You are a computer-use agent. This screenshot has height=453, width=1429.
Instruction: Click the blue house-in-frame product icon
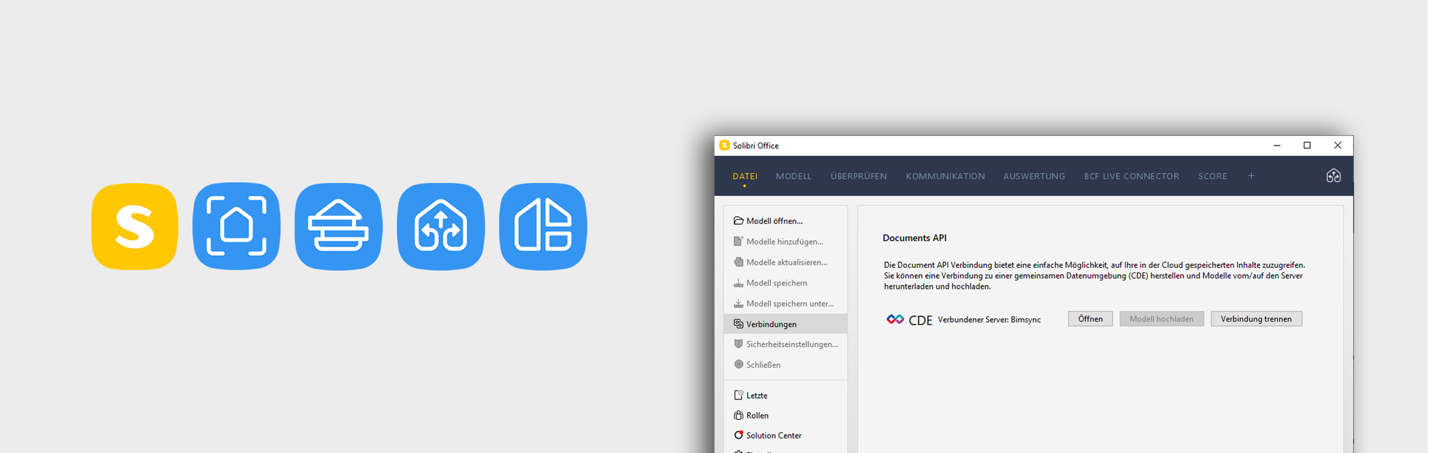pos(237,226)
